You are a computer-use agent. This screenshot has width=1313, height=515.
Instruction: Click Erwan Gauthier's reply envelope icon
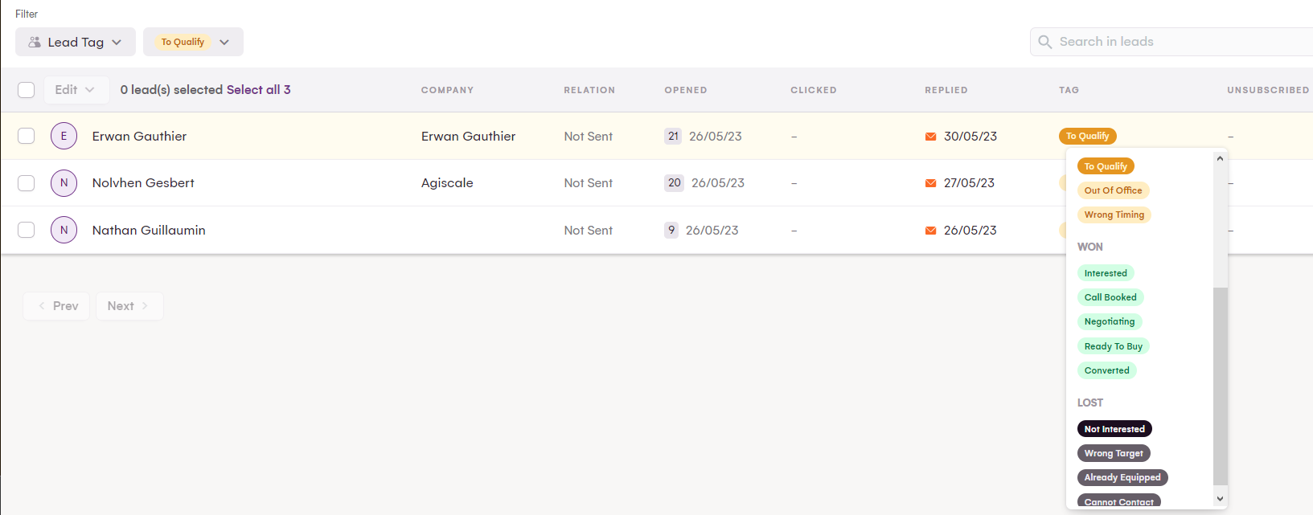coord(930,137)
